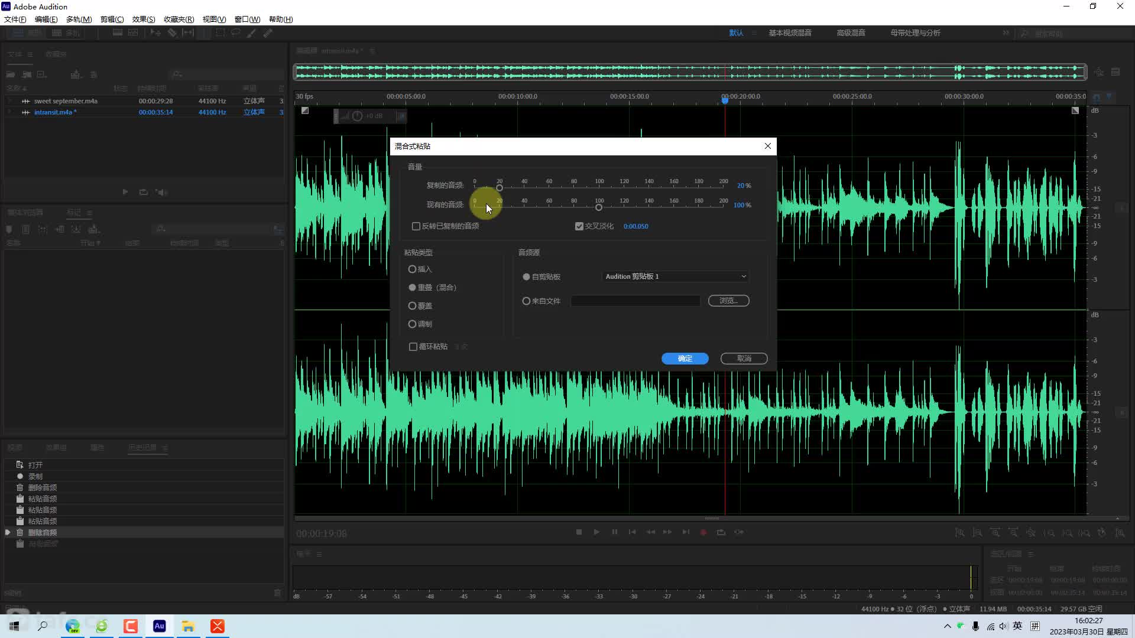Image resolution: width=1135 pixels, height=638 pixels.
Task: Select the Slip tool icon
Action: [188, 33]
